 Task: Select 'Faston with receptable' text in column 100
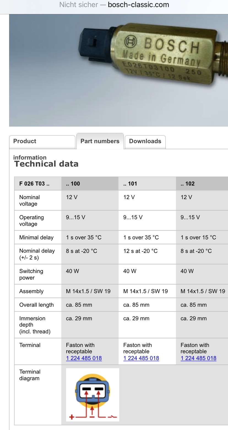tap(80, 348)
